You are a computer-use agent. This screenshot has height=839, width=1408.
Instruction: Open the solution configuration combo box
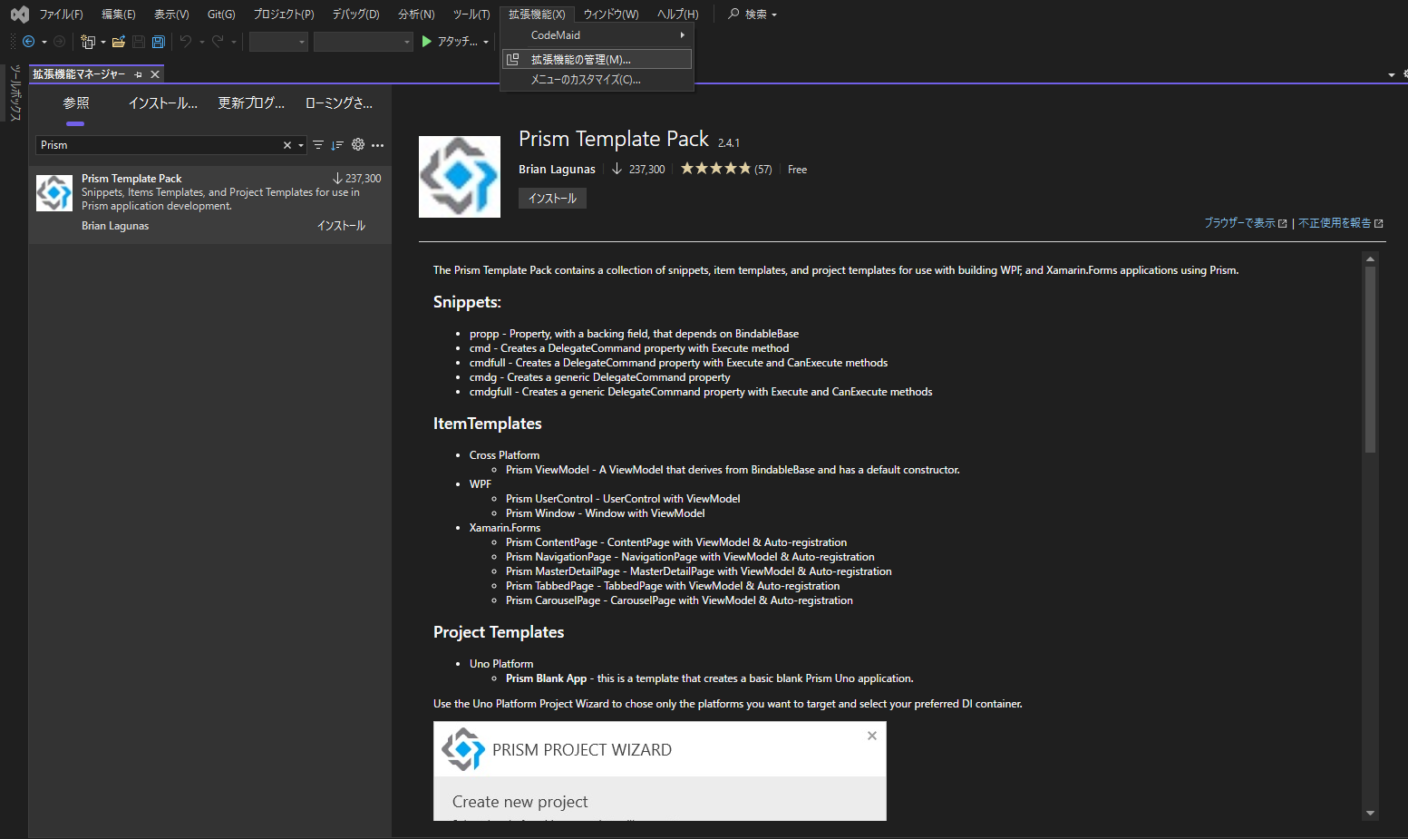[278, 42]
